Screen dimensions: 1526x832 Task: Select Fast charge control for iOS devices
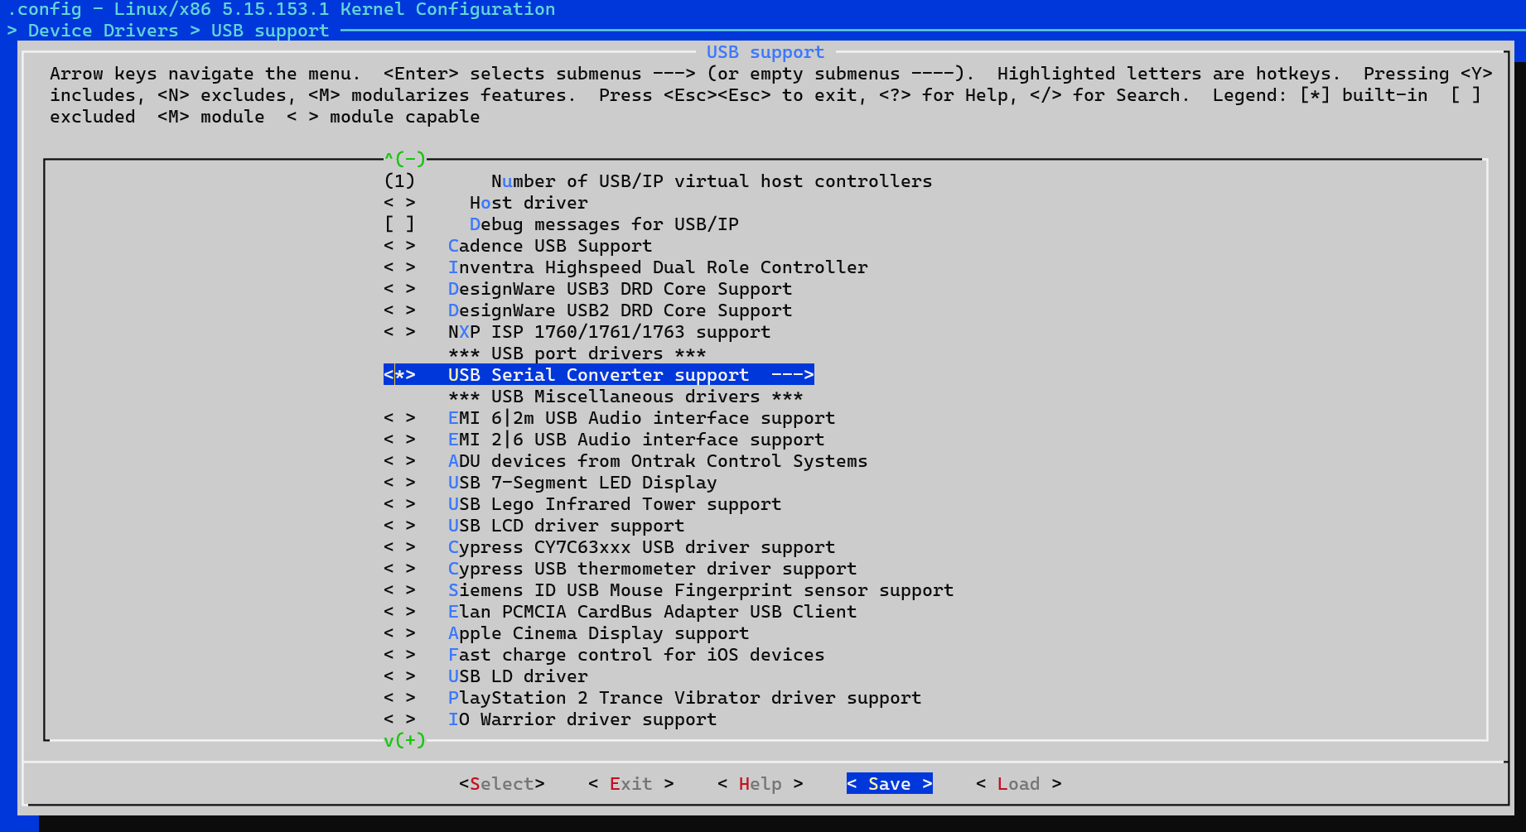click(604, 655)
